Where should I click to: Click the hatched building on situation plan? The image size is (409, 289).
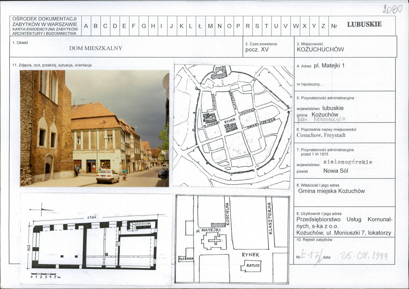click(218, 225)
